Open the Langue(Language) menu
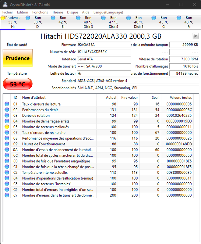 [108, 12]
